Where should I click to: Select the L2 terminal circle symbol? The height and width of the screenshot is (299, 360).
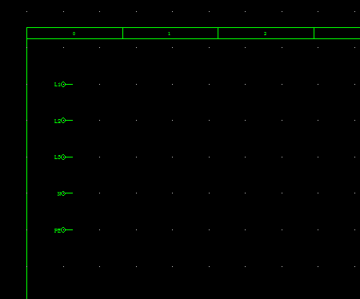pyautogui.click(x=63, y=121)
